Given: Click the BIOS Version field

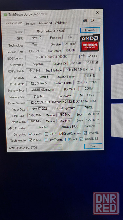Looking at the screenshot, I should 52,57.
